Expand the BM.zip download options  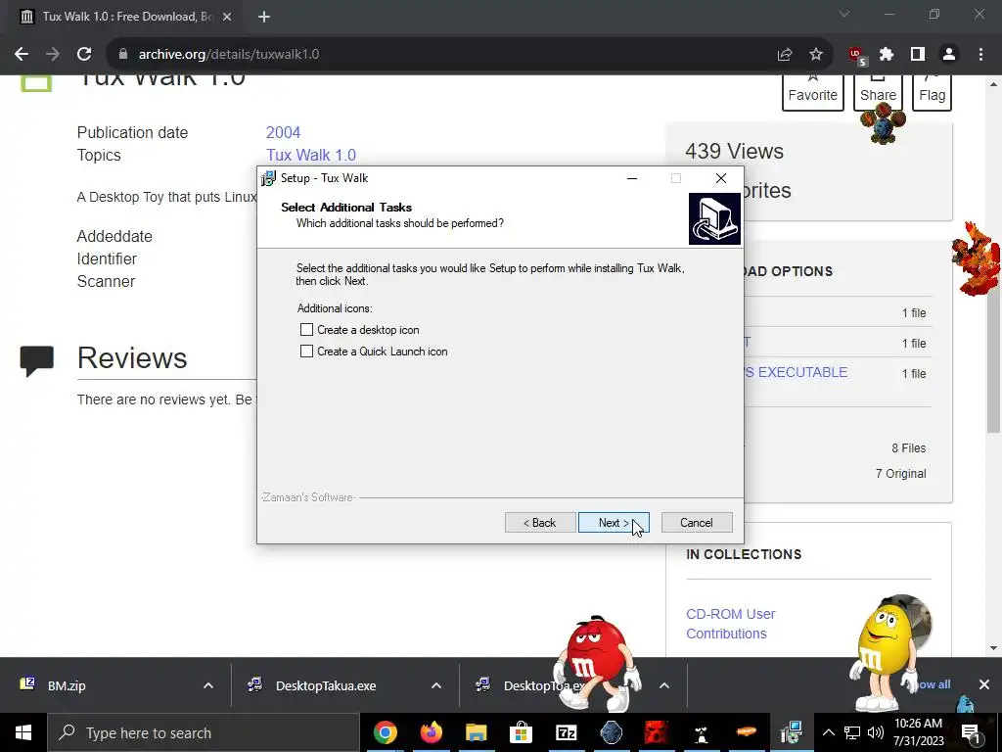tap(208, 685)
